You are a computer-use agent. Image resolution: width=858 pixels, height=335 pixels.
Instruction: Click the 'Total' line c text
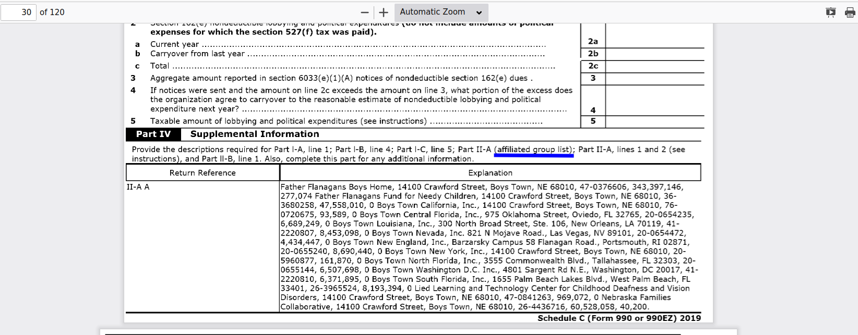pyautogui.click(x=160, y=66)
